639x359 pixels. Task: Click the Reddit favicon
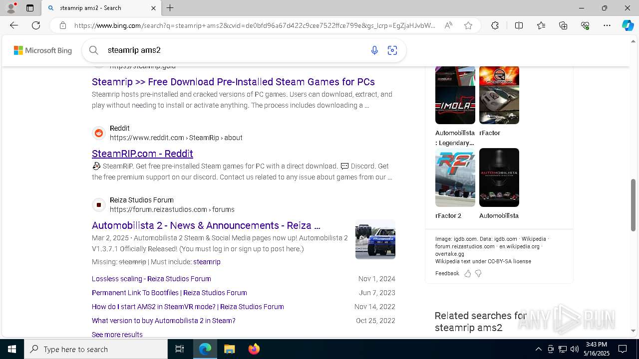point(99,133)
